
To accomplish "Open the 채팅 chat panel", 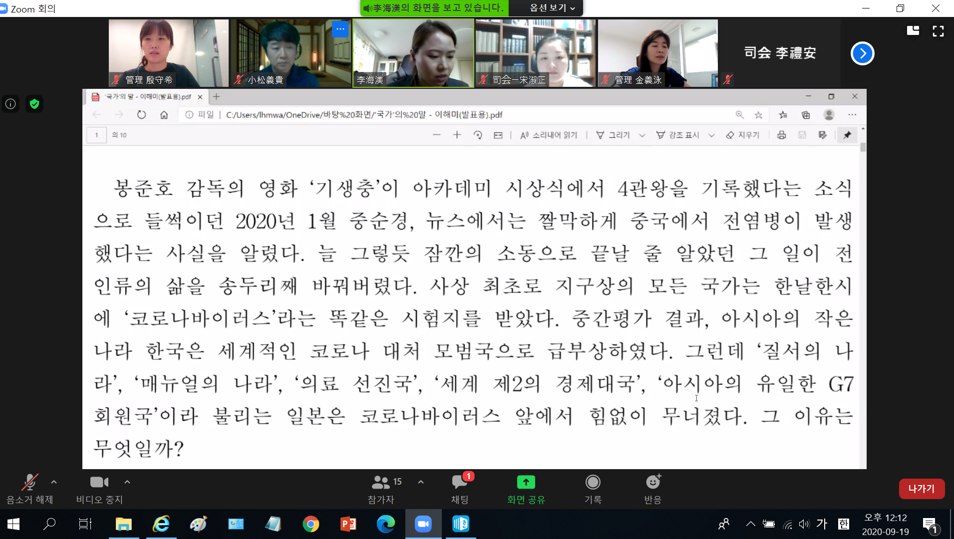I will click(460, 488).
